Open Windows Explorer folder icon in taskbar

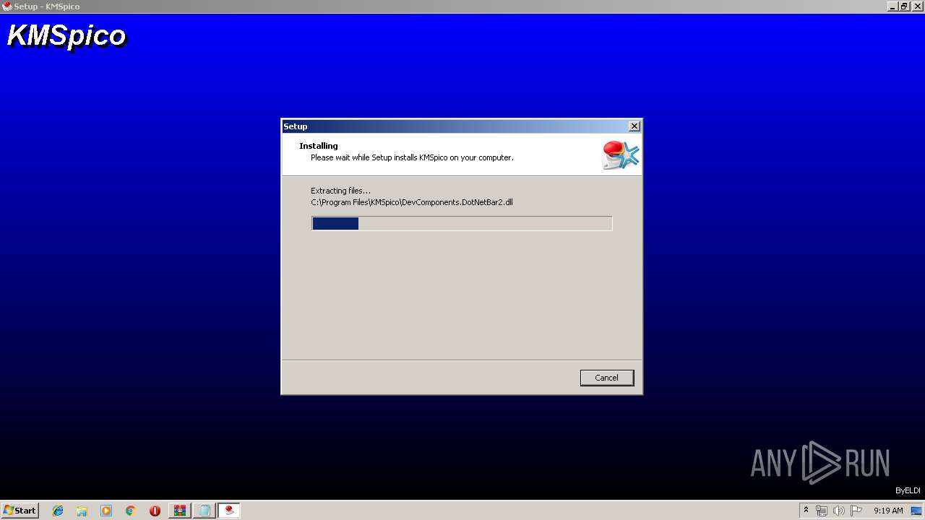tap(82, 511)
